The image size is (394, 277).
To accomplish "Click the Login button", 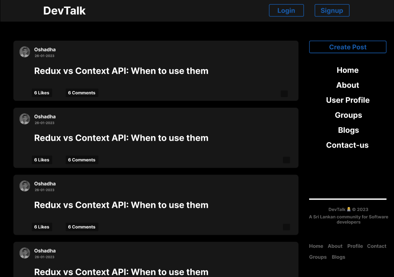I will click(286, 10).
